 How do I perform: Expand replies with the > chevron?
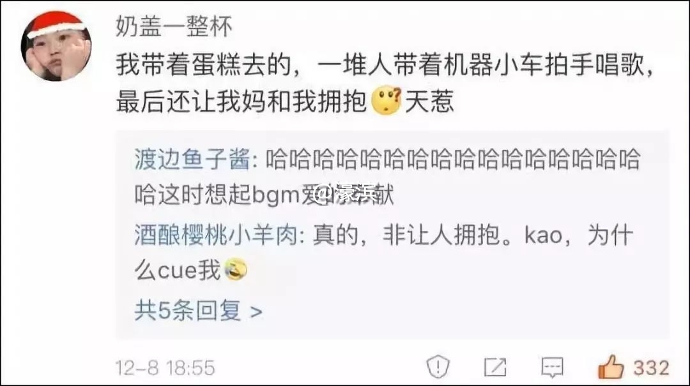[x=256, y=311]
